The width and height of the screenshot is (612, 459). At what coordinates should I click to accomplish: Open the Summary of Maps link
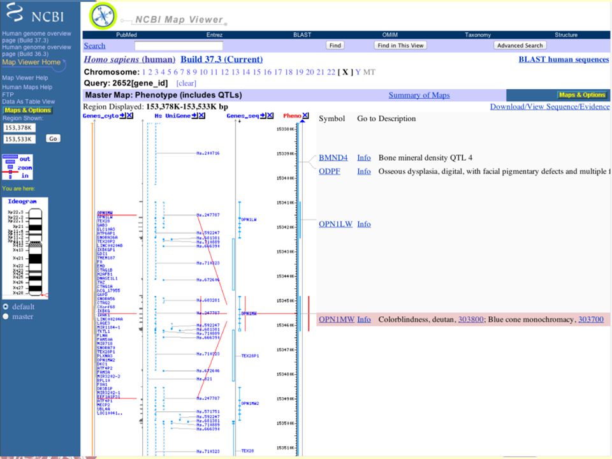(419, 95)
